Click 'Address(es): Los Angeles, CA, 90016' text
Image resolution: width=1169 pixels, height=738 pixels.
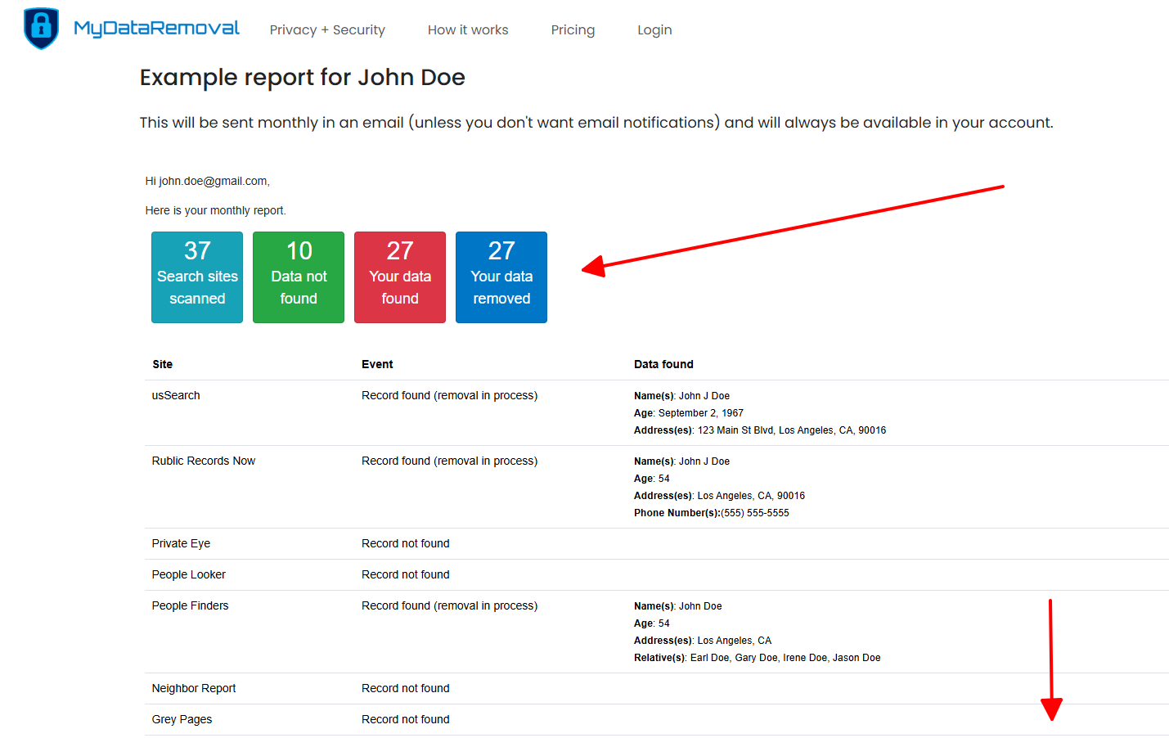(720, 497)
